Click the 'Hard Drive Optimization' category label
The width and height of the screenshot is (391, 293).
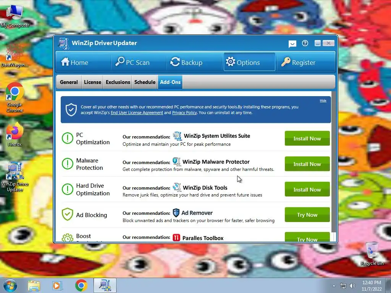(x=93, y=189)
